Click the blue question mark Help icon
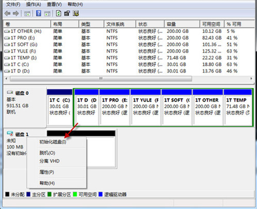Viewport: 257px width, 209px height. coord(39,13)
